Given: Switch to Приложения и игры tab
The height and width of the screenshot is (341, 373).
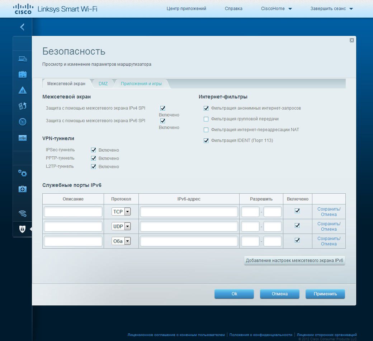Looking at the screenshot, I should tap(141, 84).
